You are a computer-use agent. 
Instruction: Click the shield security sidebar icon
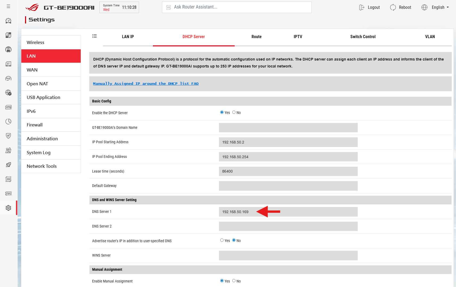pyautogui.click(x=9, y=136)
